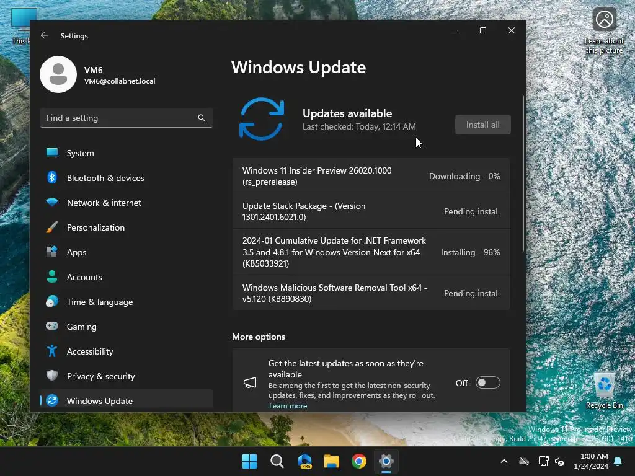Select Personalization in sidebar
The image size is (635, 476).
[127, 227]
